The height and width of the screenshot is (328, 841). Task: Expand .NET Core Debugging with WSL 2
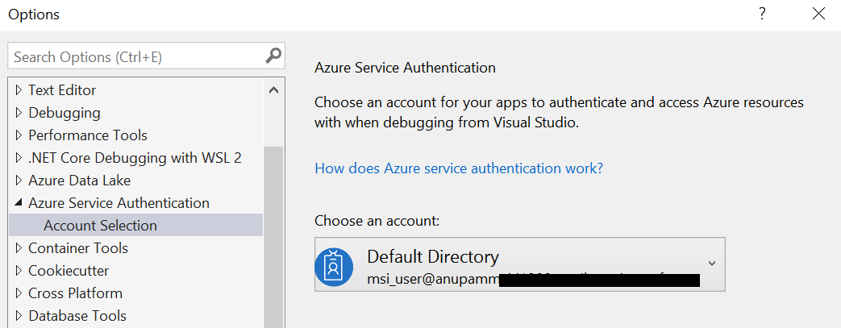point(19,158)
